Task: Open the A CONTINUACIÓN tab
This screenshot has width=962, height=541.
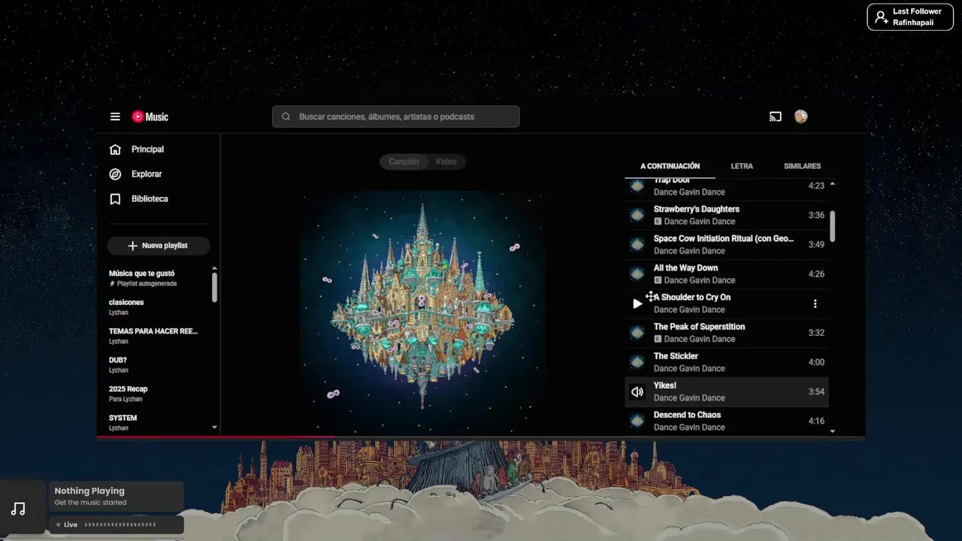Action: pyautogui.click(x=670, y=166)
